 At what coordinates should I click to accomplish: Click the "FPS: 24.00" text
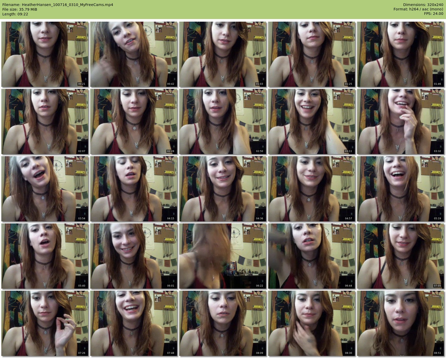[433, 14]
